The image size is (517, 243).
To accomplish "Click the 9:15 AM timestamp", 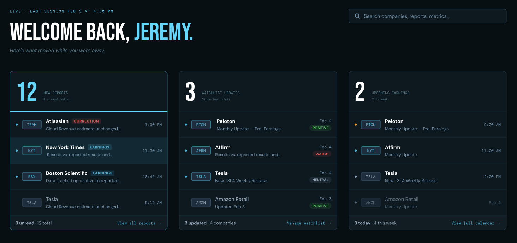I will (154, 203).
